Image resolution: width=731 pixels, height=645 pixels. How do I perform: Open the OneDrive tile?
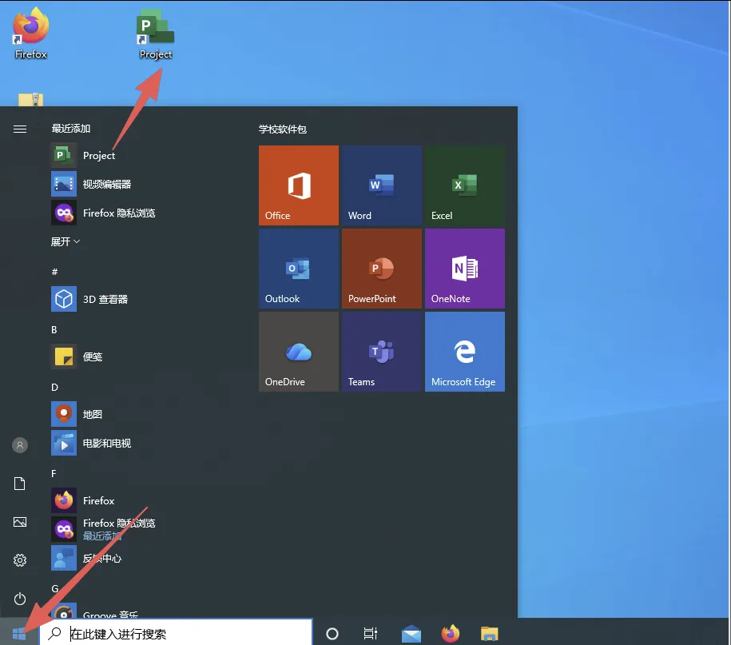tap(299, 351)
